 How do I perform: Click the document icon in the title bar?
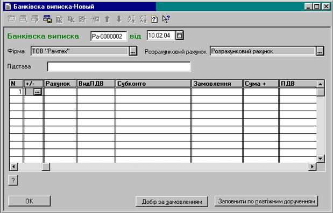(8, 6)
